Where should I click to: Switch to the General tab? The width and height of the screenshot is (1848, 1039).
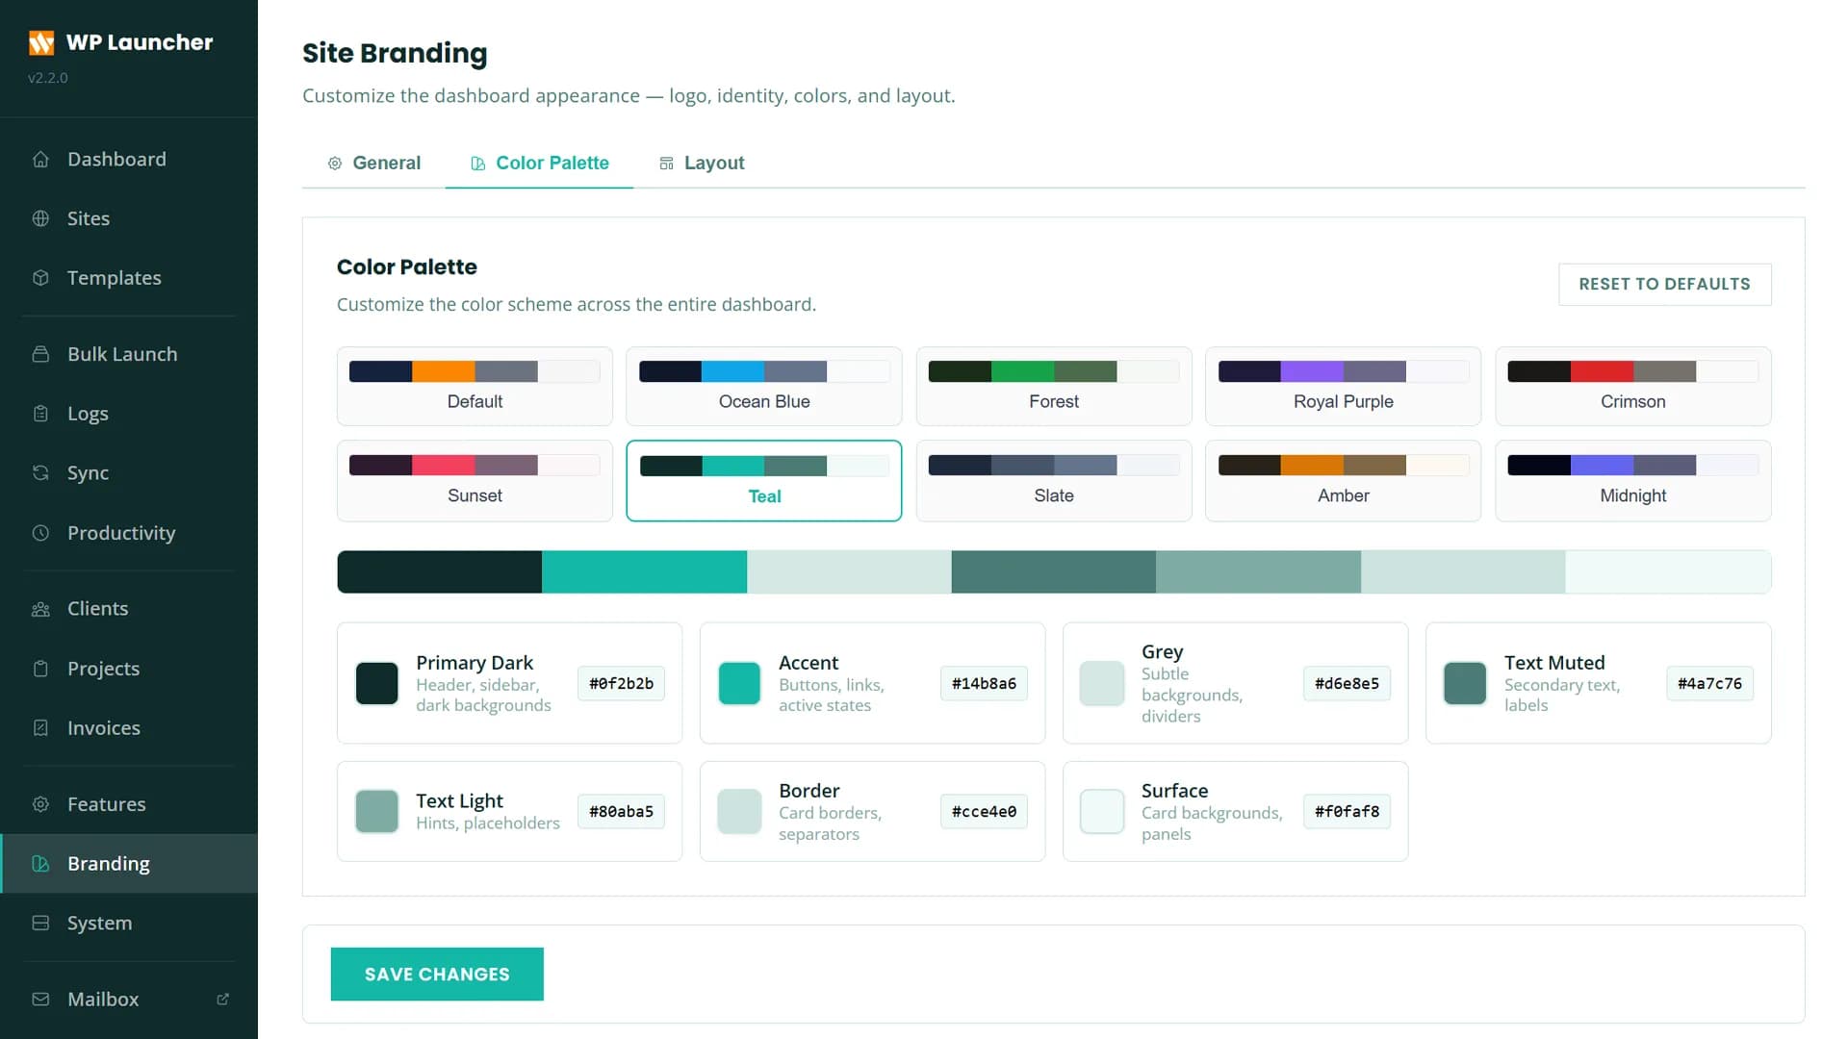point(373,164)
